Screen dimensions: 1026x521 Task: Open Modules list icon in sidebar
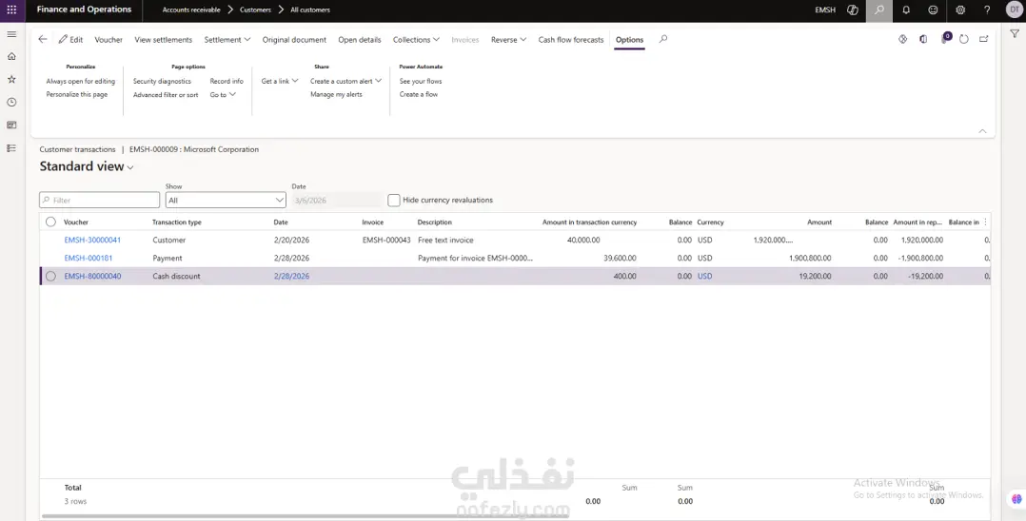pyautogui.click(x=11, y=148)
